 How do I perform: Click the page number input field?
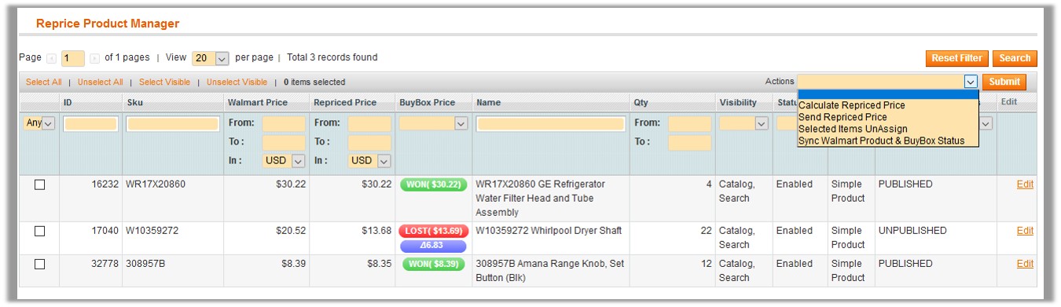[72, 58]
